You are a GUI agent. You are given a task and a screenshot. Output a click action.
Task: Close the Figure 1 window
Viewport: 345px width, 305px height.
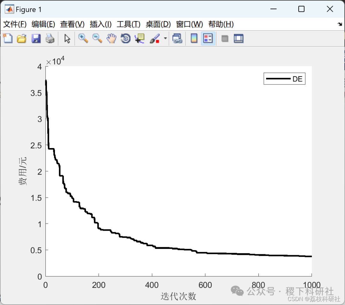(330, 9)
